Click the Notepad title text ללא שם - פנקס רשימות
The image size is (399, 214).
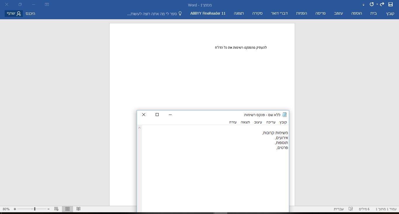(262, 115)
